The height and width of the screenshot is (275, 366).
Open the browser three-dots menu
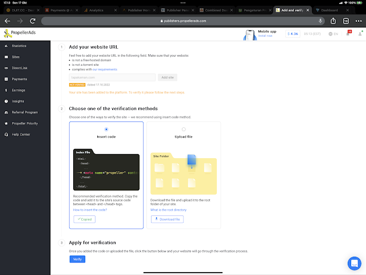pos(359,21)
